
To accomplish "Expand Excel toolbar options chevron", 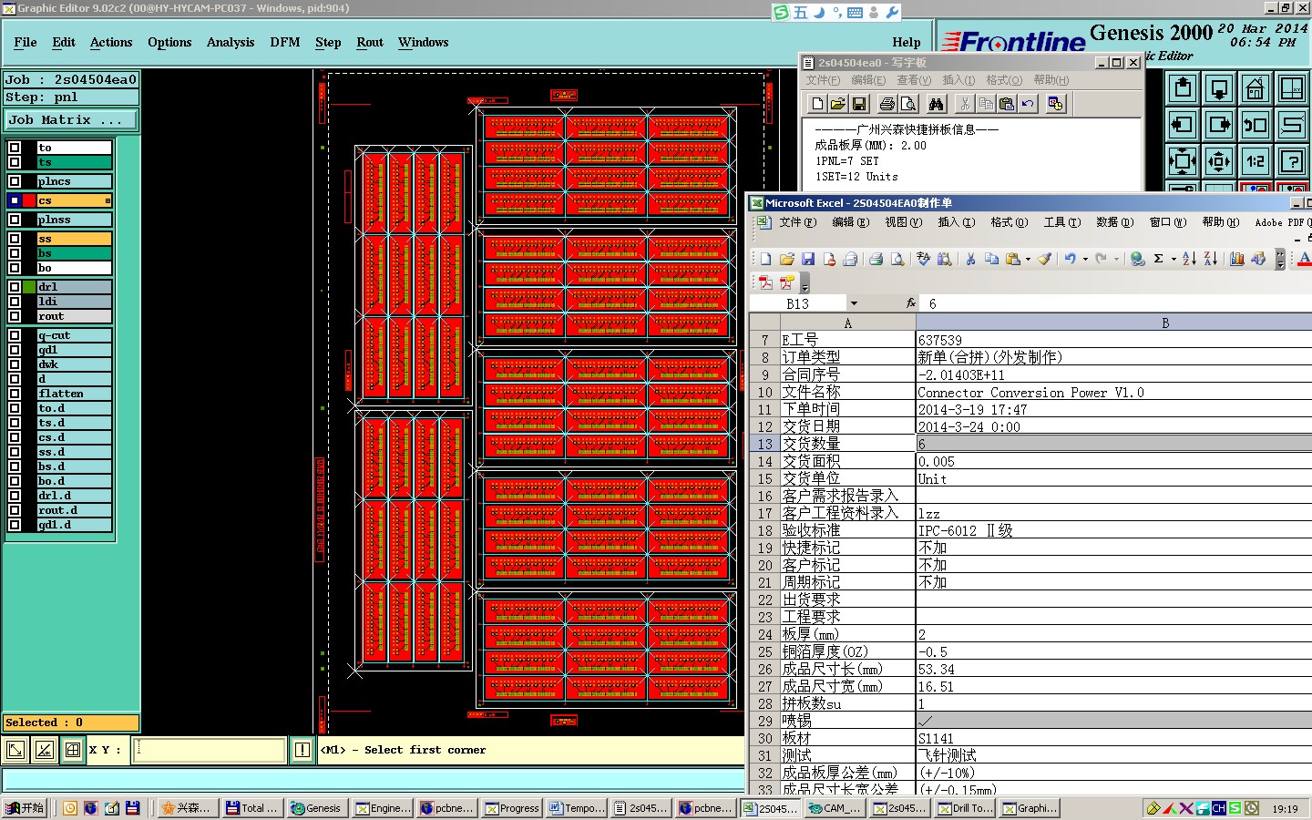I will (1280, 260).
